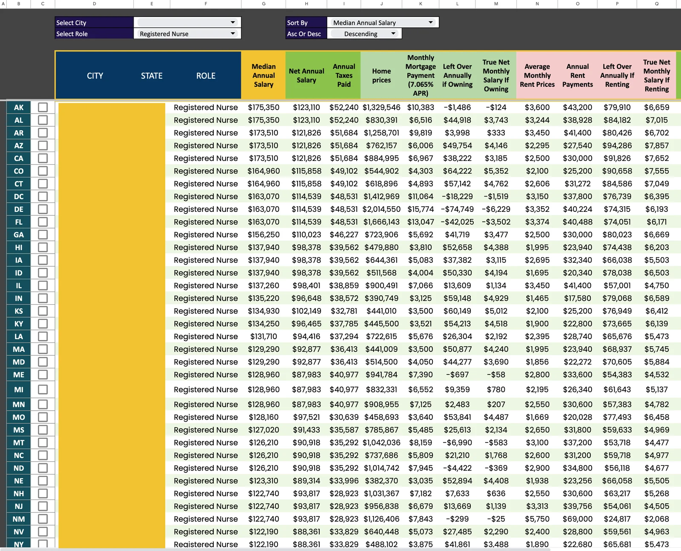Toggle checkbox beside MI state
681x551 pixels.
[x=43, y=389]
